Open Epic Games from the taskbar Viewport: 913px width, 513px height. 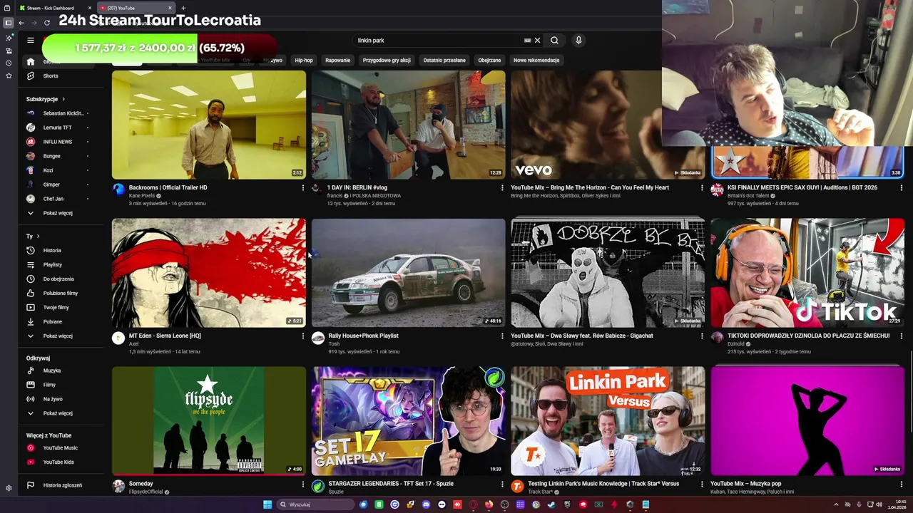click(x=566, y=504)
